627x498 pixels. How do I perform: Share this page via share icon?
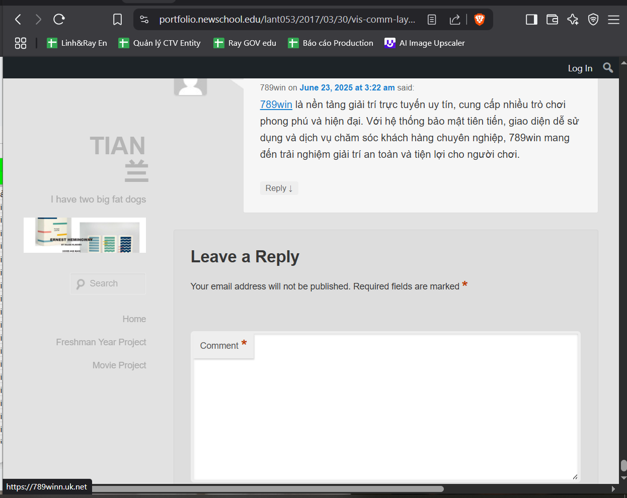tap(455, 20)
